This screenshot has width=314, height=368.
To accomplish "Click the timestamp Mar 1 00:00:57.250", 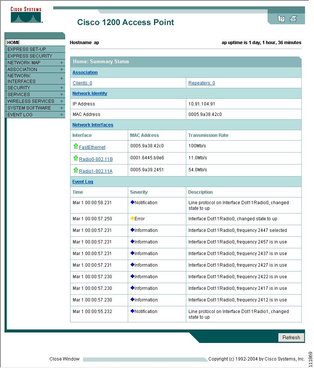I will coord(92,219).
